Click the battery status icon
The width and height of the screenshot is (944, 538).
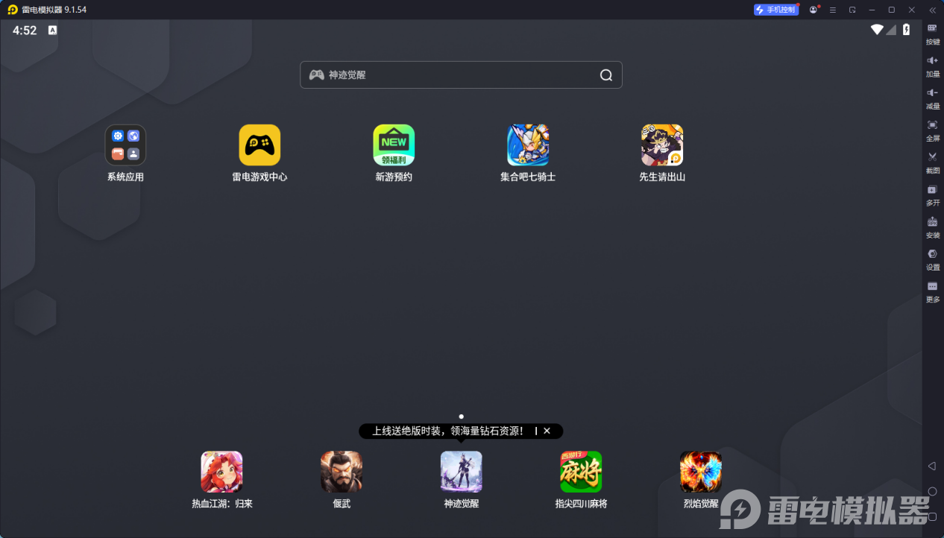tap(907, 30)
